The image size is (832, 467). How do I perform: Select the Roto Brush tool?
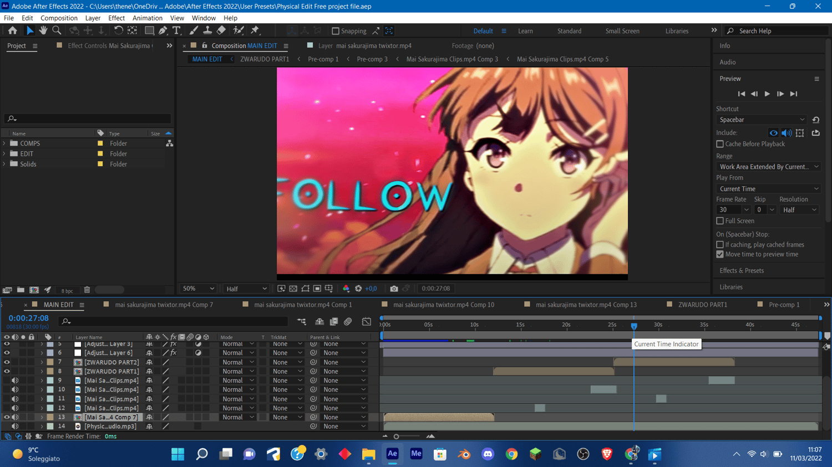pyautogui.click(x=239, y=30)
